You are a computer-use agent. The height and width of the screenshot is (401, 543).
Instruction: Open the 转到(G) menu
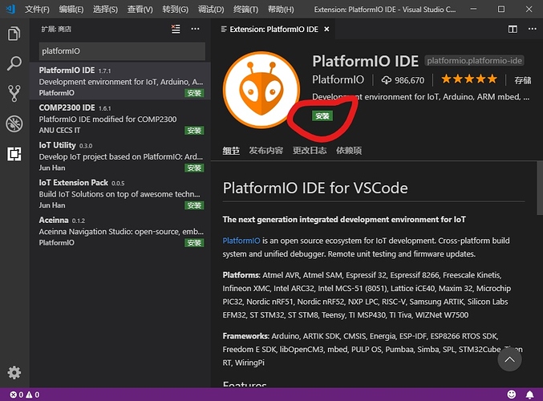[175, 10]
